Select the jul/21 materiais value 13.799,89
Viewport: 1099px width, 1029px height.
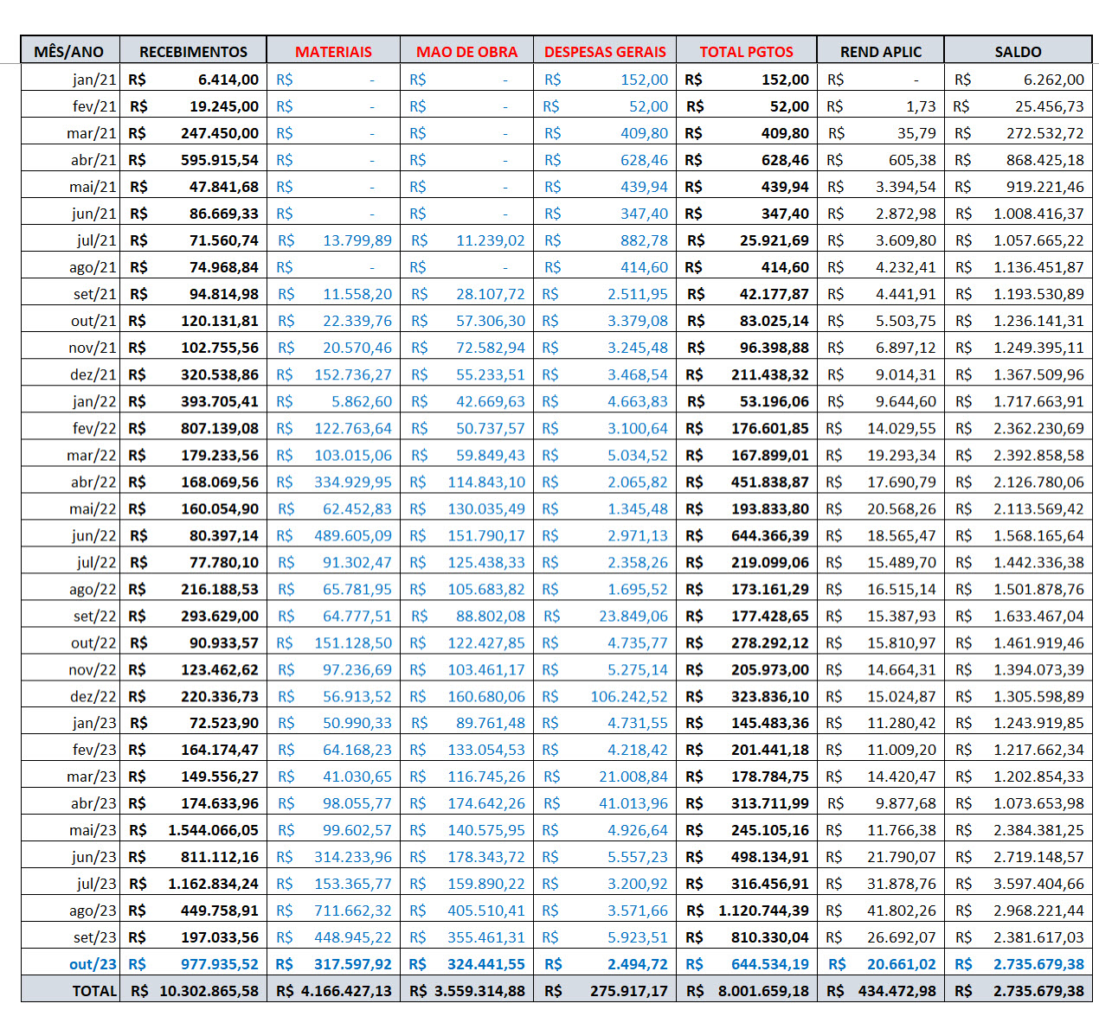tap(357, 240)
